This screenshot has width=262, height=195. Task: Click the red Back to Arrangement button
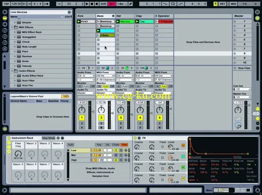click(112, 4)
